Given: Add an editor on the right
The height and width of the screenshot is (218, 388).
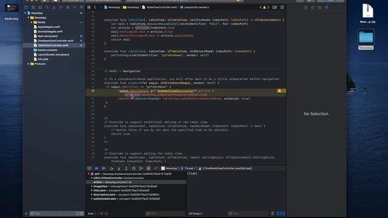Looking at the screenshot, I should tap(282, 7).
